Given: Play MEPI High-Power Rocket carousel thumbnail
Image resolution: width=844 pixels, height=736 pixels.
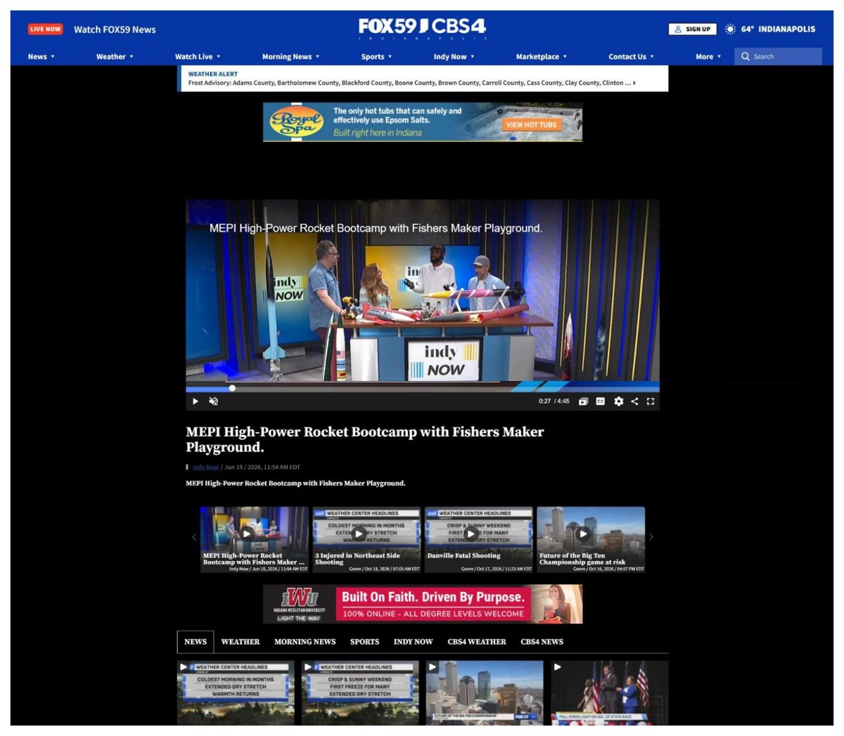Looking at the screenshot, I should [x=255, y=539].
